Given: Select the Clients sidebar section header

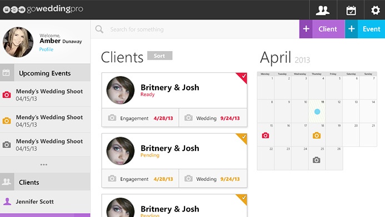Looking at the screenshot, I should (x=45, y=182).
